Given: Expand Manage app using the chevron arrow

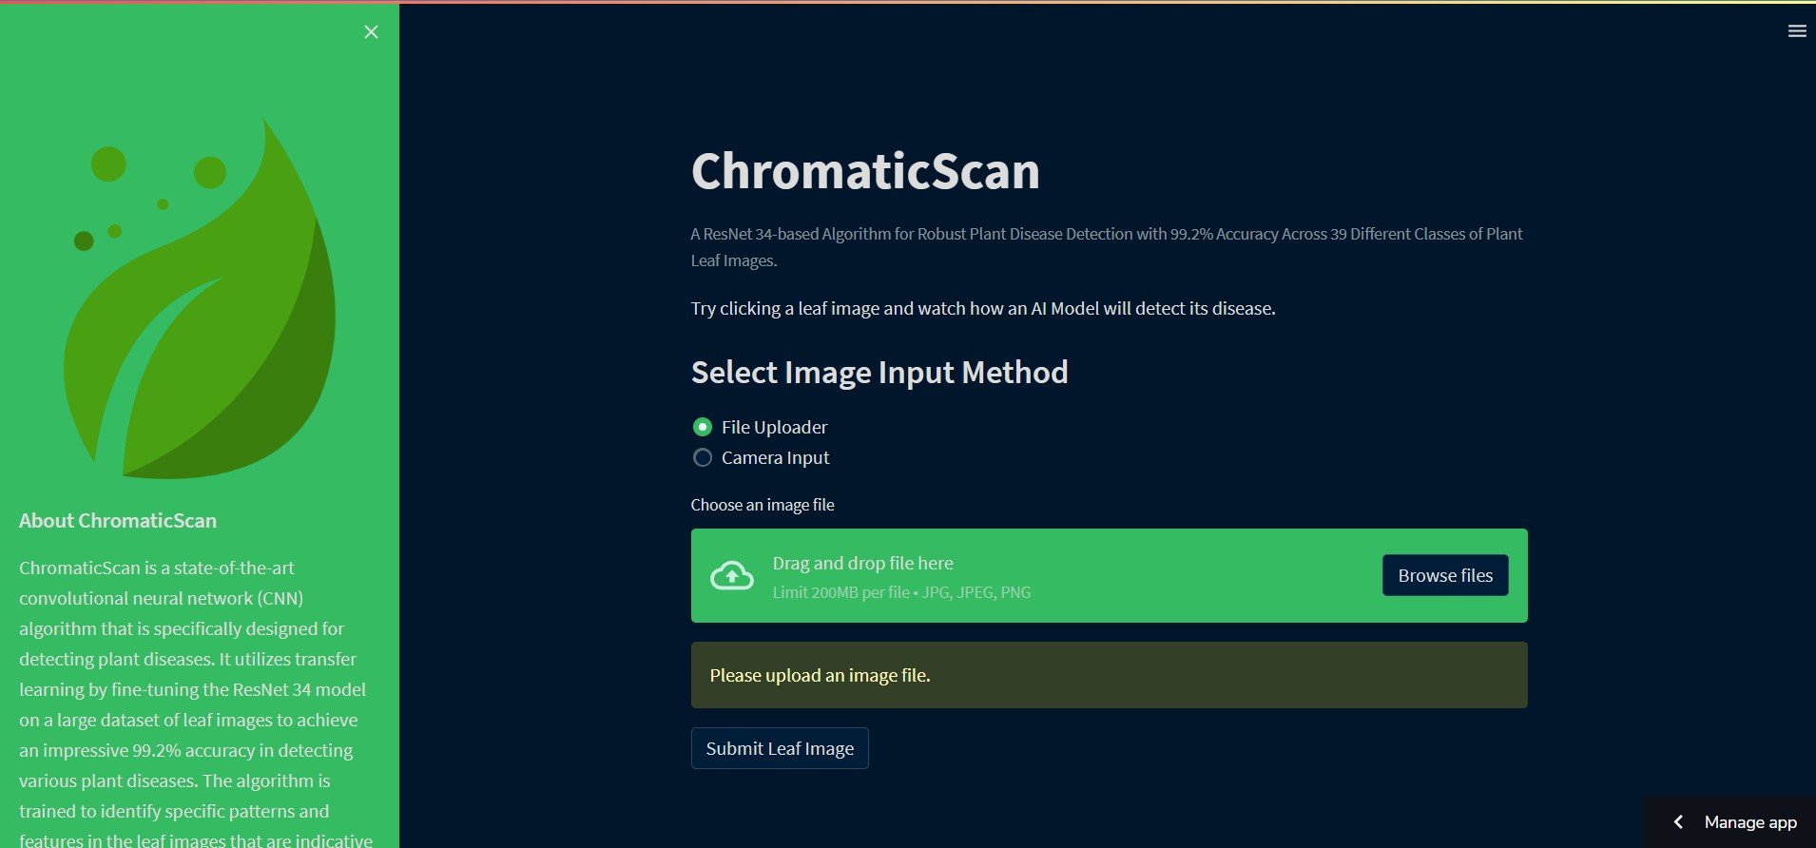Looking at the screenshot, I should coord(1678,822).
